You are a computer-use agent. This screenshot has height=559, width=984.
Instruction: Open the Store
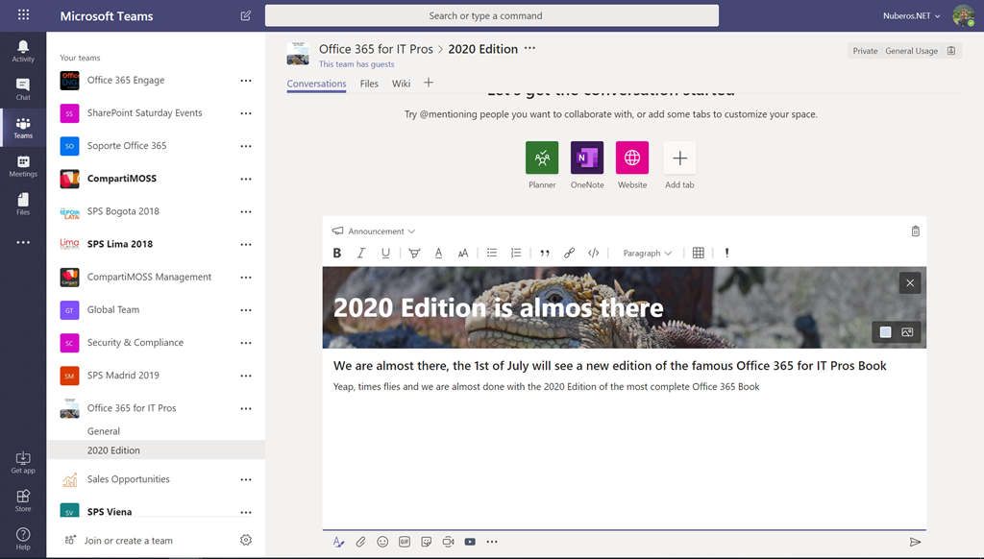23,500
